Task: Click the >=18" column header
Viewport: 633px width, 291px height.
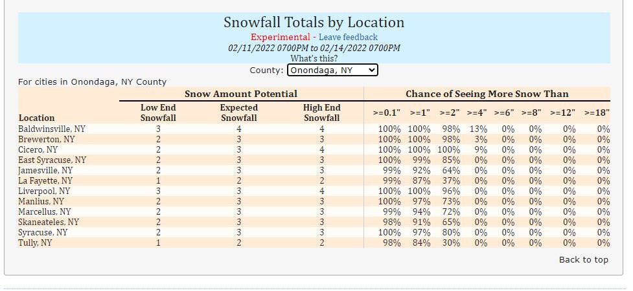Action: pos(597,113)
